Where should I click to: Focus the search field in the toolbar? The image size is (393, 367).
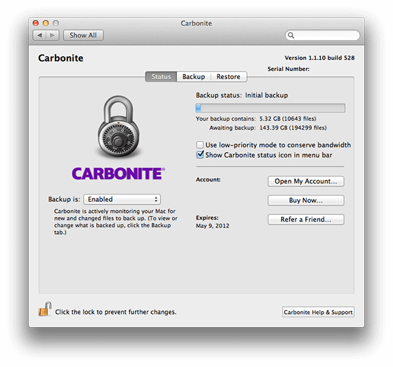click(x=322, y=35)
